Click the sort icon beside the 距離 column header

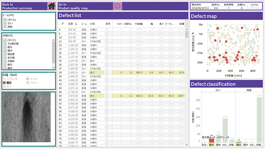(76, 24)
